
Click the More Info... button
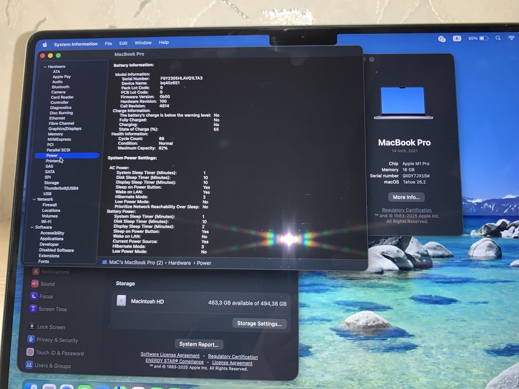[x=406, y=197]
